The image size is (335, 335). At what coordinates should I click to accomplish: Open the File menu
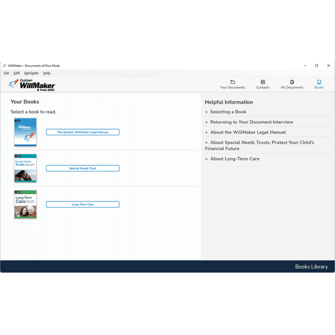coord(7,73)
